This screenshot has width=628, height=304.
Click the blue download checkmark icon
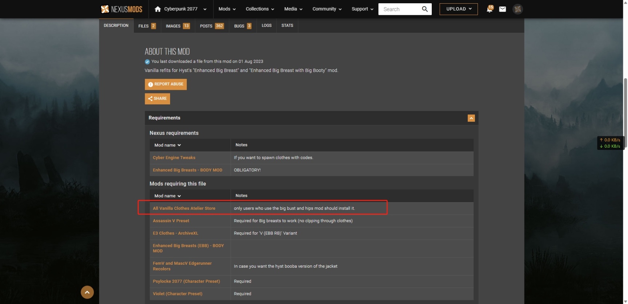click(147, 62)
